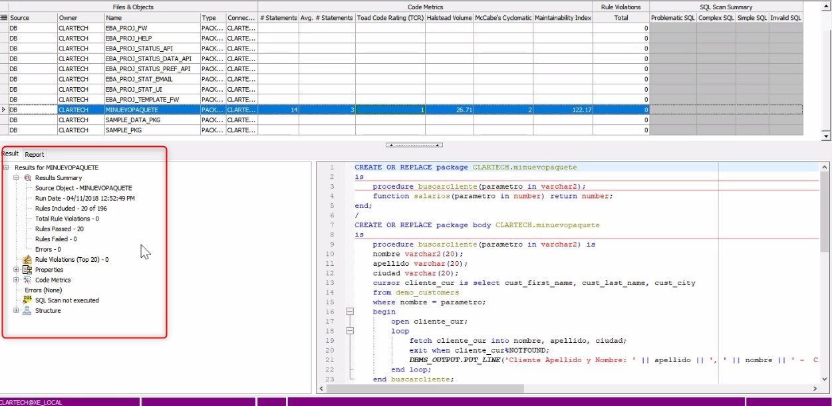Click the grid column chooser icon
Viewport: 832px width, 406px height.
click(4, 18)
